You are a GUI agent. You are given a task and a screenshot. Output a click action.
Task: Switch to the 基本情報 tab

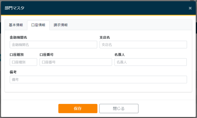(16, 25)
